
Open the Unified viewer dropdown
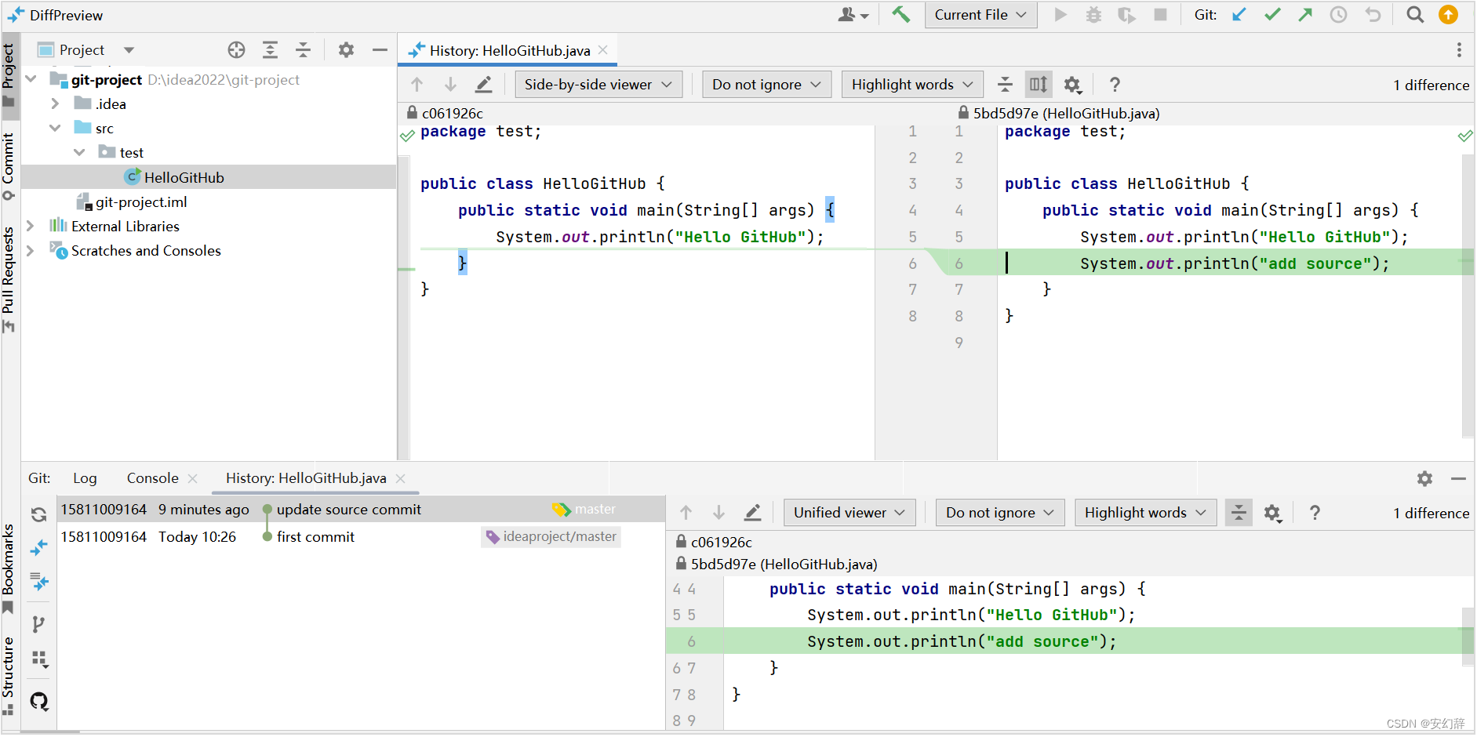(849, 513)
